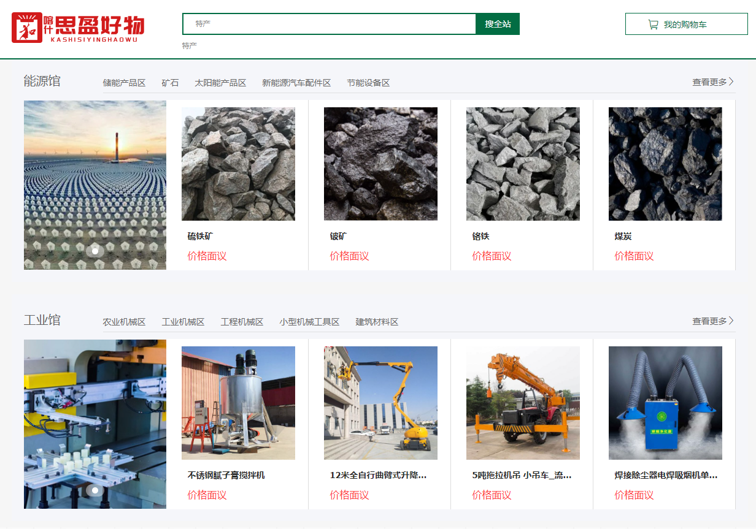Click the 12米全自行曲臂式升降 title
The image size is (756, 529).
pyautogui.click(x=378, y=475)
